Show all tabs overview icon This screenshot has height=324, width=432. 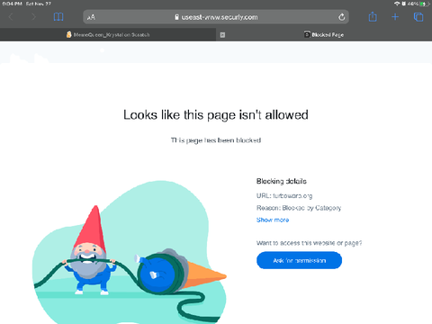tap(418, 17)
